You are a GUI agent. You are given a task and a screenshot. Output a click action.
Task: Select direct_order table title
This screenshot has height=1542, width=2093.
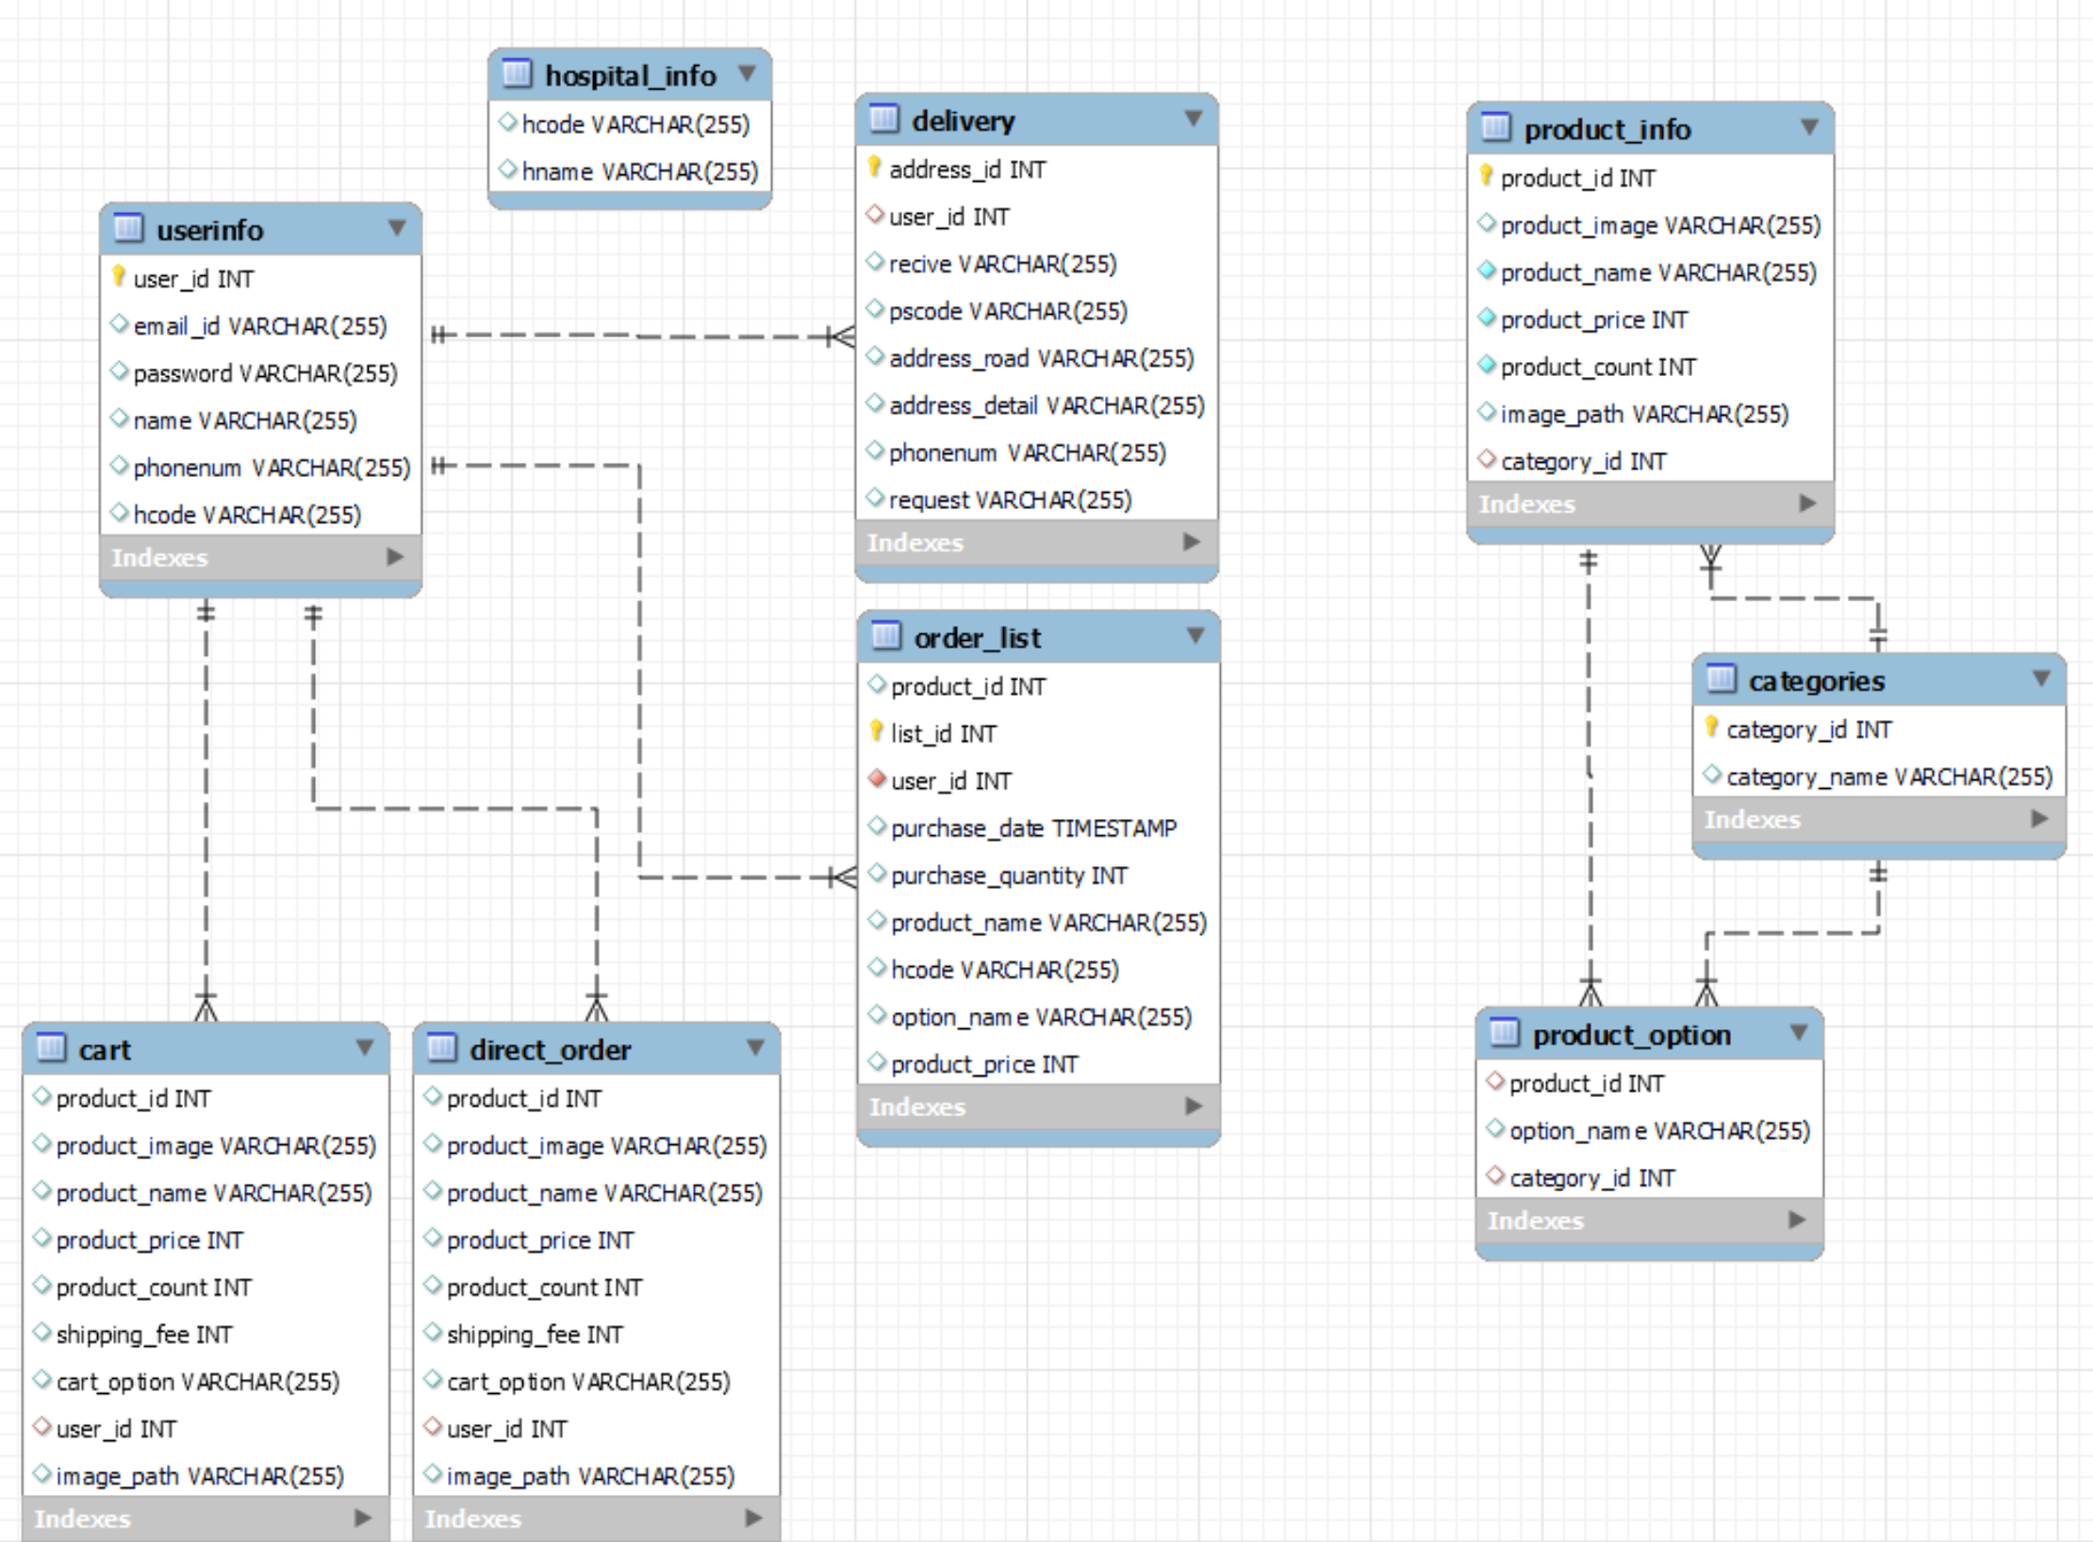point(550,1049)
